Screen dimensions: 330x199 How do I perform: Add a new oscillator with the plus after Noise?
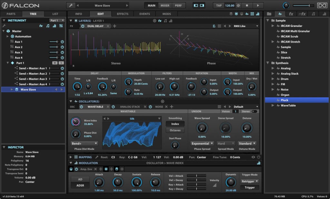tap(171, 107)
